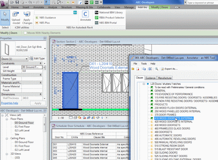Open the Manage ribbon tab
218x160 pixels.
(129, 7)
